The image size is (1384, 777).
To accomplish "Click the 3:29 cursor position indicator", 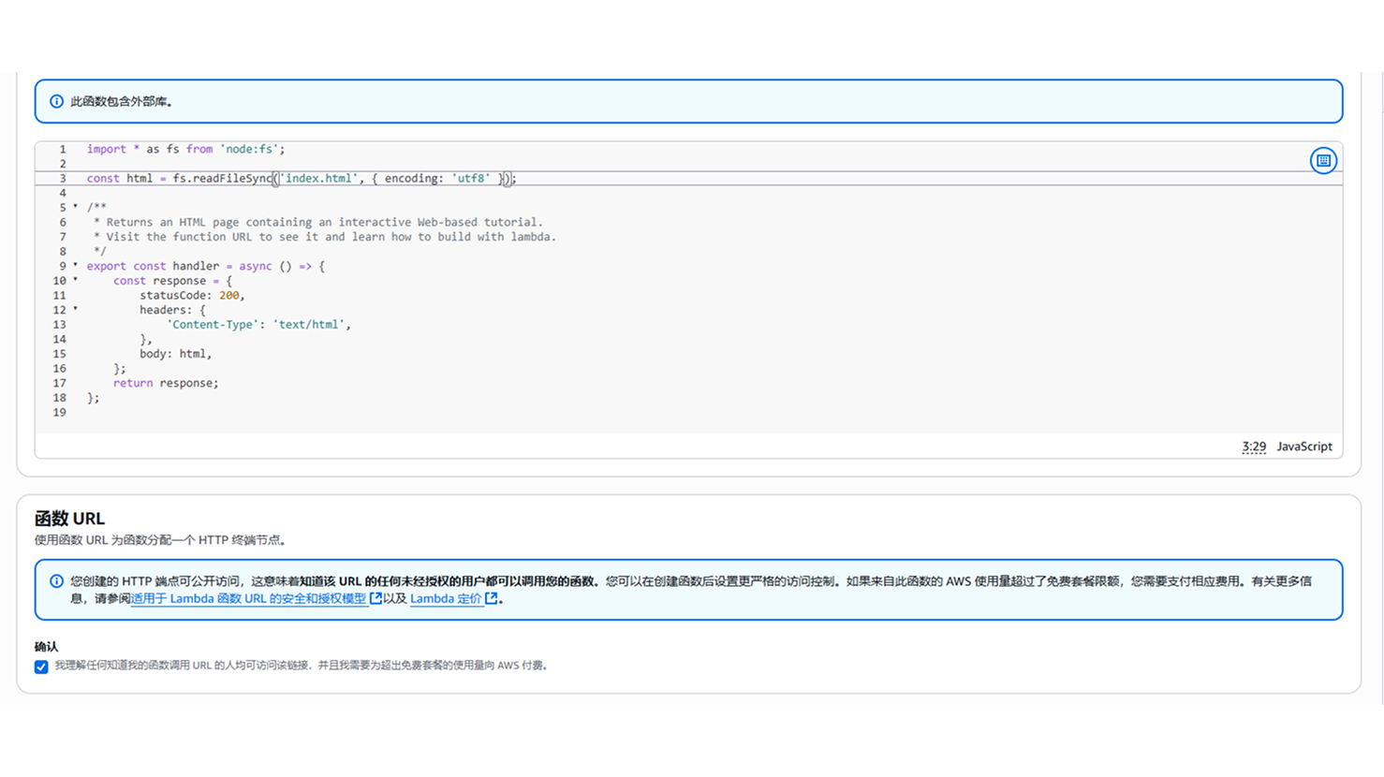I will point(1253,447).
